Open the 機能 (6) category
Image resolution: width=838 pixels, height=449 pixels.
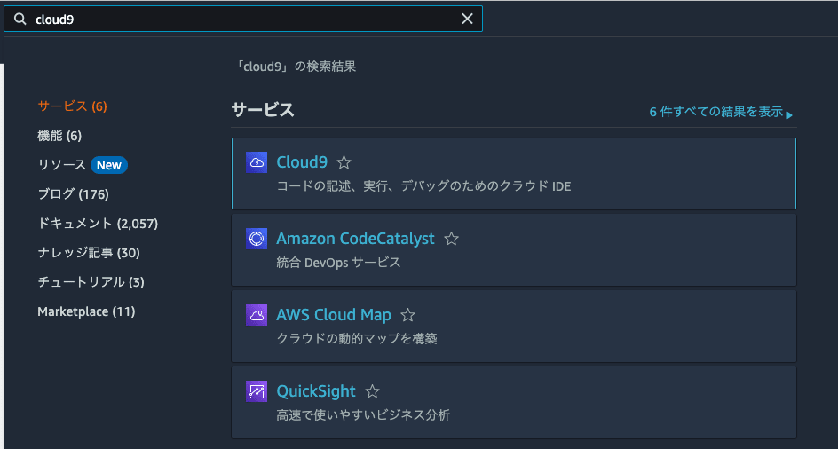(59, 136)
